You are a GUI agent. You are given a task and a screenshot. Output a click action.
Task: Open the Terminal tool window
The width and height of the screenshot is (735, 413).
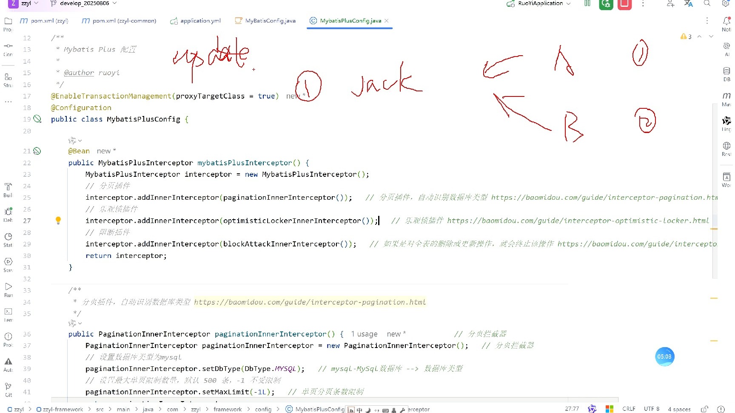click(8, 311)
